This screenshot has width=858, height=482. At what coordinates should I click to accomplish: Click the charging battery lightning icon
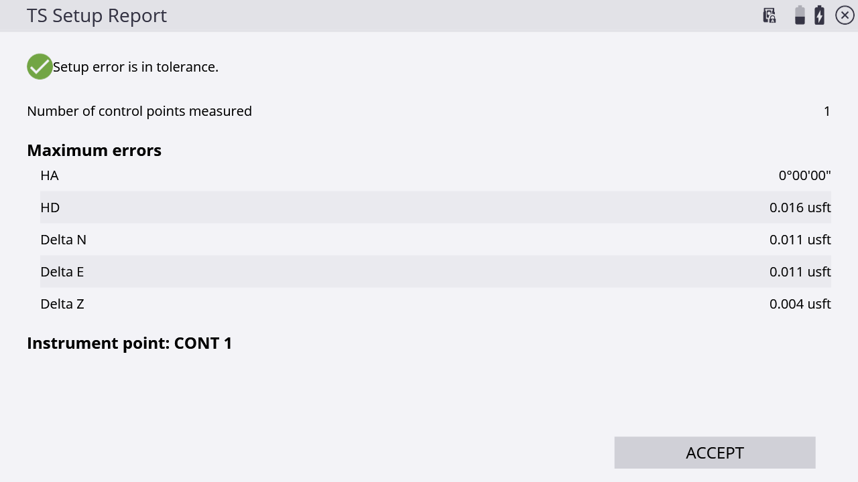[820, 15]
